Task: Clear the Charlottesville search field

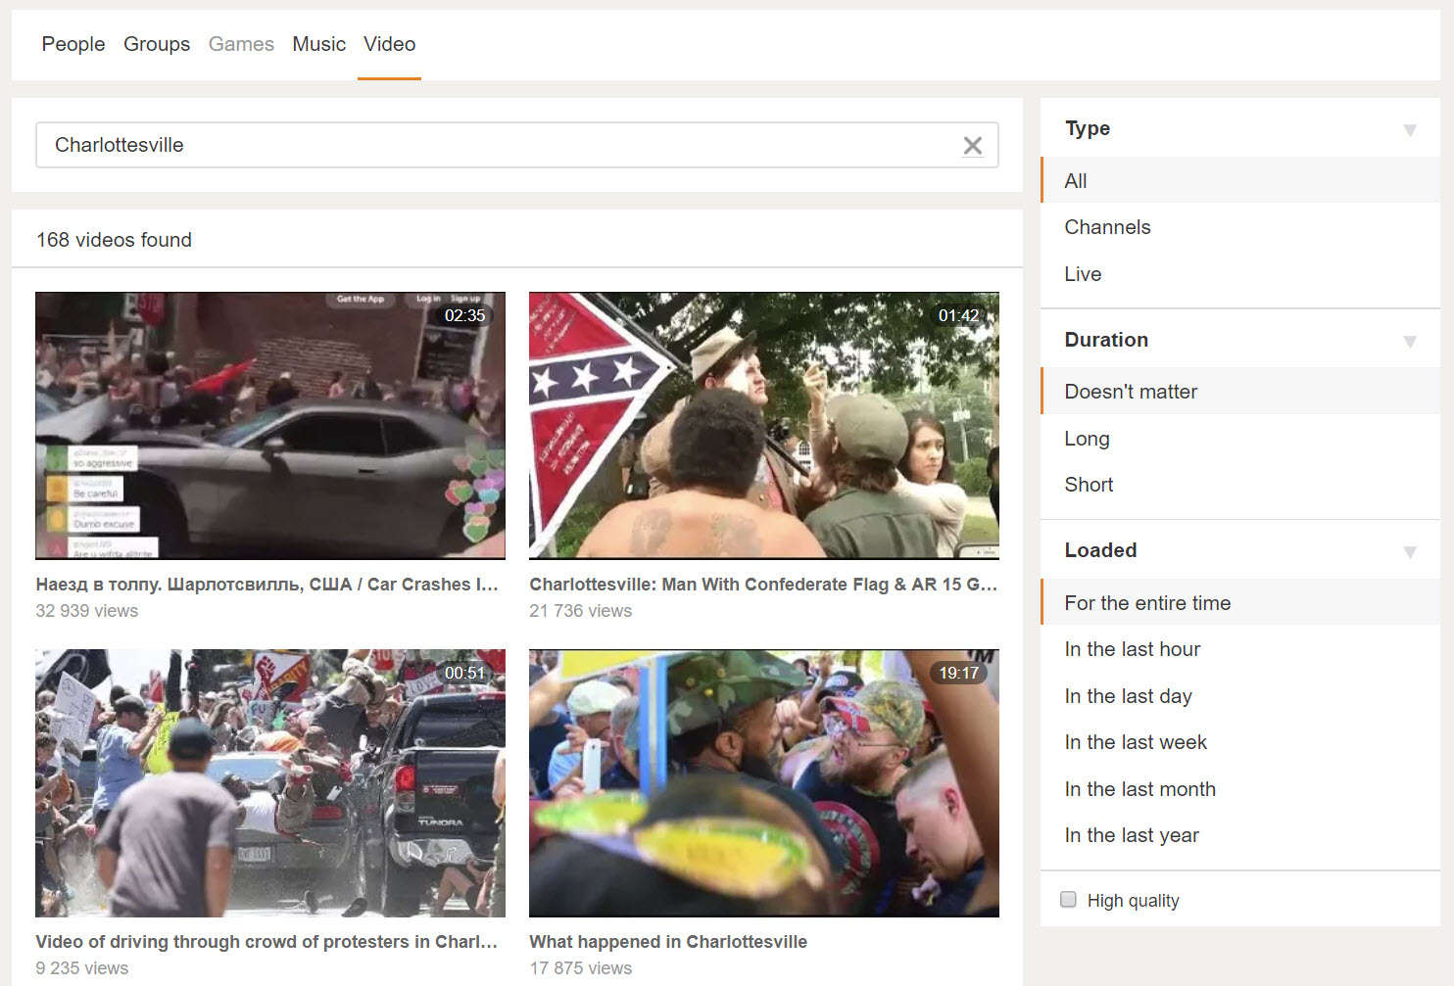Action: pos(972,146)
